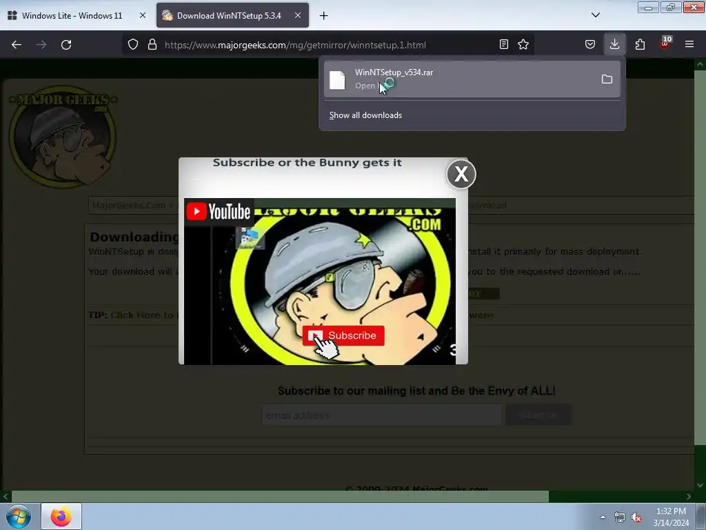Click the Firefox taskbar icon
This screenshot has height=530, width=706.
pos(61,516)
